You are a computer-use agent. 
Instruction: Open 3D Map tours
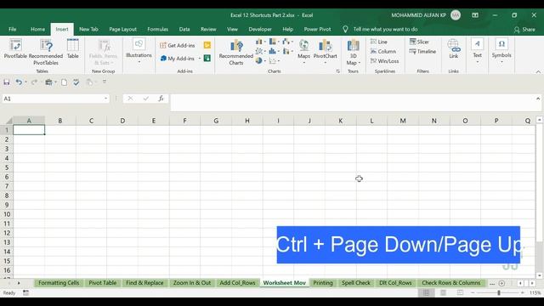point(354,52)
